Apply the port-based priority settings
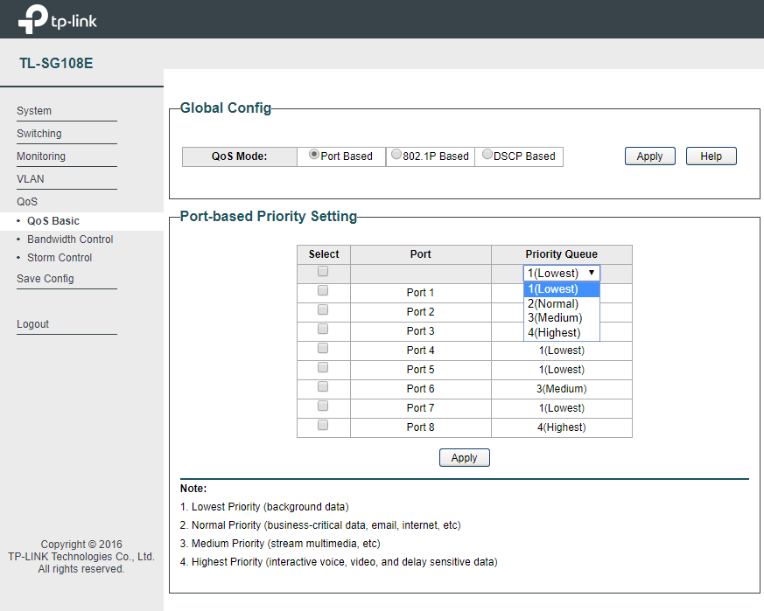764x611 pixels. click(x=465, y=458)
